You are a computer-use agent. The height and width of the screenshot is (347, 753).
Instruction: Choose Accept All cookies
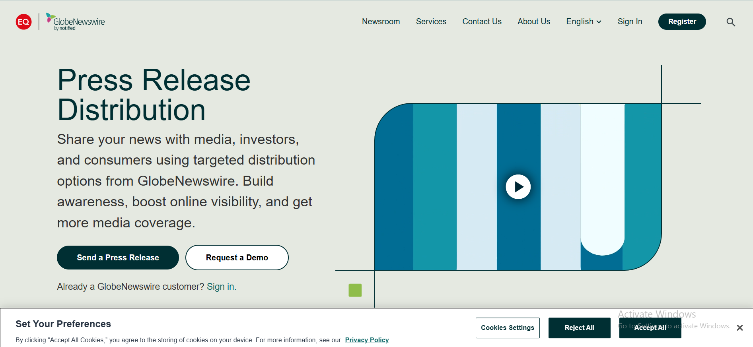(x=650, y=328)
